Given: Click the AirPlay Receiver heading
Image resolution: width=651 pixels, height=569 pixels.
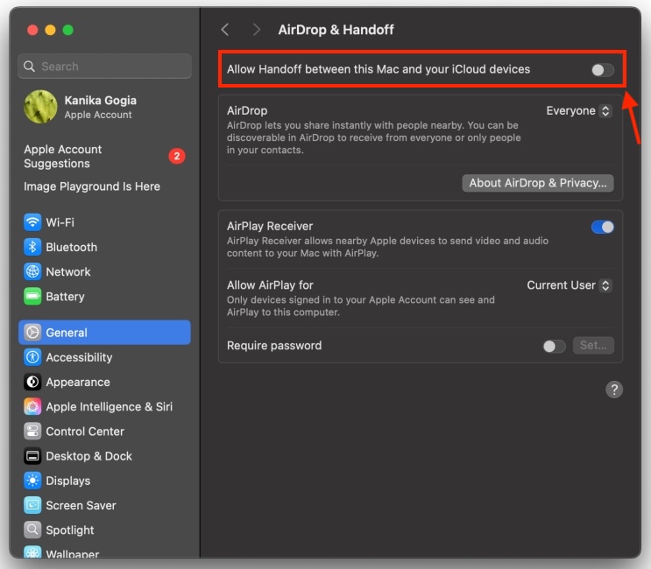Looking at the screenshot, I should pos(270,227).
